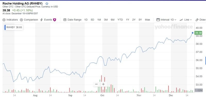Click the Events lightning icon
The height and width of the screenshot is (98, 206).
(41, 20)
